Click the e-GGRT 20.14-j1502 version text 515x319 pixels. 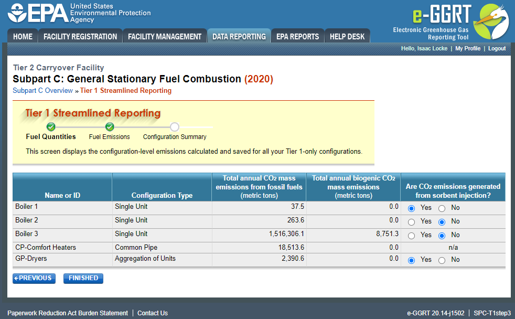435,313
